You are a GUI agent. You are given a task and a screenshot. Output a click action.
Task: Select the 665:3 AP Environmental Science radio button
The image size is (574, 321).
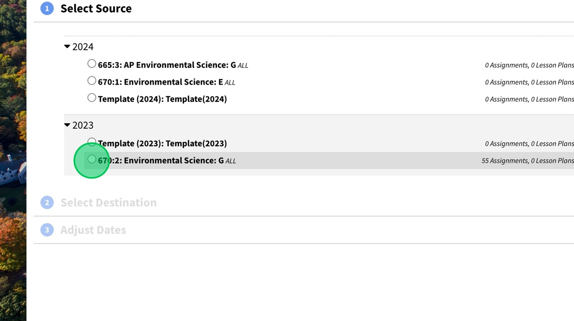tap(92, 64)
